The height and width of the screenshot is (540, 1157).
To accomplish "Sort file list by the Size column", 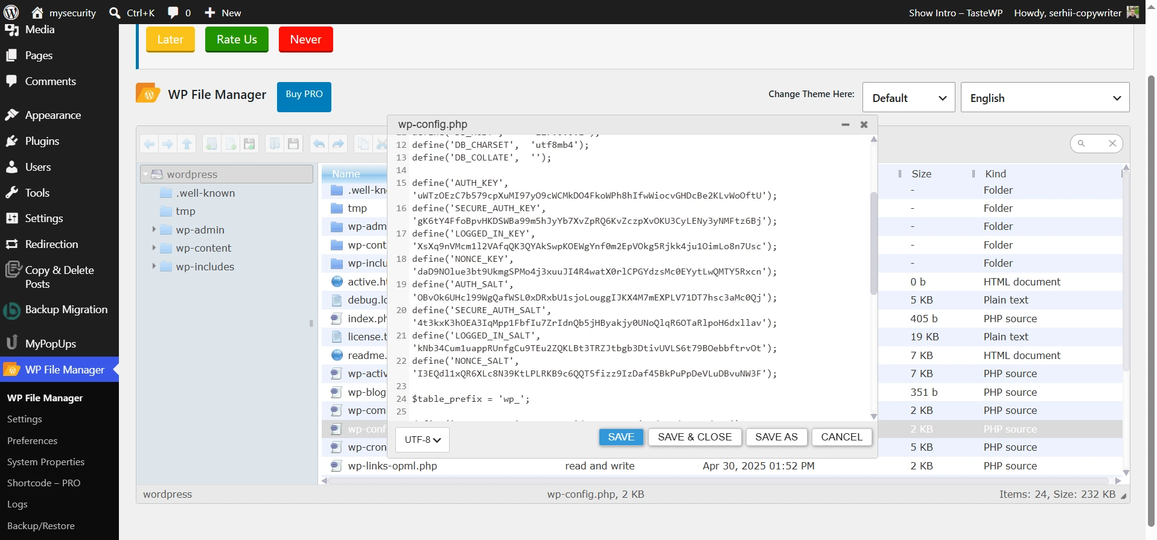I will (921, 174).
